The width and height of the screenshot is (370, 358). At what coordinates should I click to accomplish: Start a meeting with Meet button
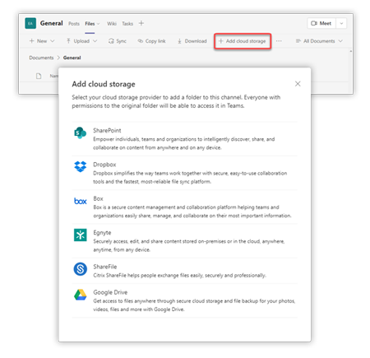[321, 23]
